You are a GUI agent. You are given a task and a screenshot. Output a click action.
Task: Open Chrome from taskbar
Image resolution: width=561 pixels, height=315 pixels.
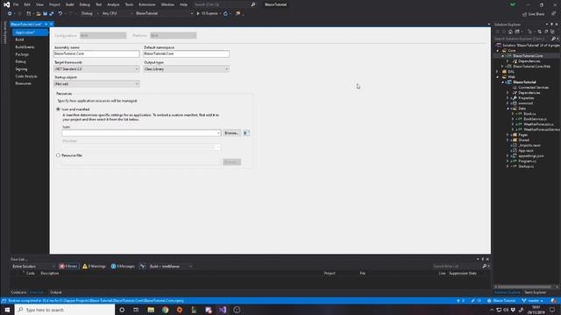[165, 310]
